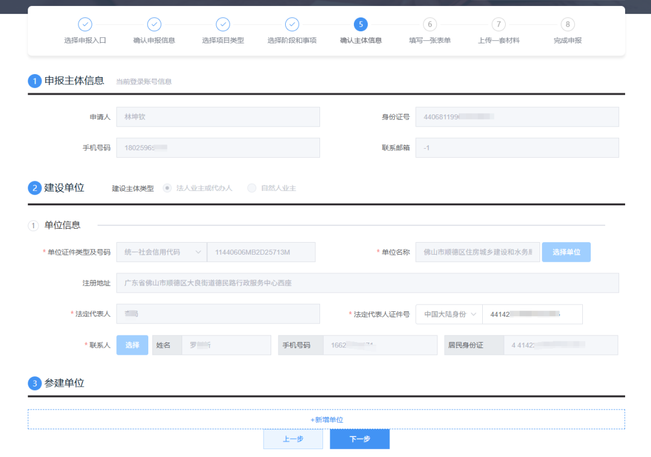Image resolution: width=651 pixels, height=457 pixels.
Task: Click the 注册地址 address input field
Action: coord(367,283)
